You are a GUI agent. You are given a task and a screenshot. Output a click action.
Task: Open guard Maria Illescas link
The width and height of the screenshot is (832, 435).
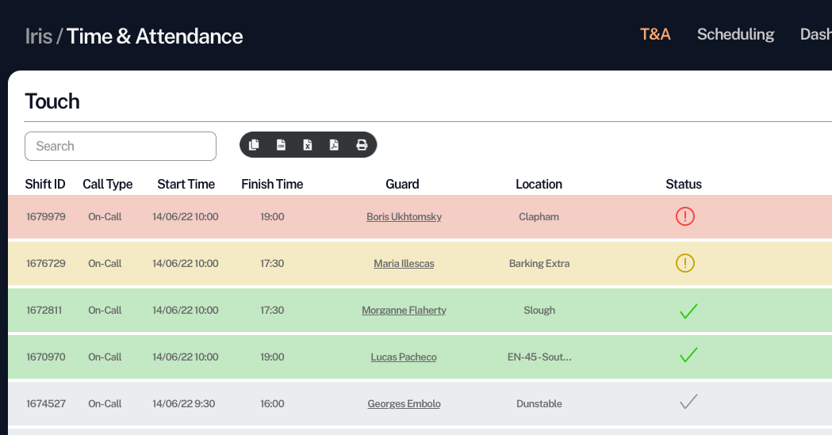pyautogui.click(x=404, y=263)
